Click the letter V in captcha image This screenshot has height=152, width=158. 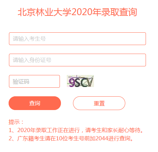point(90,82)
